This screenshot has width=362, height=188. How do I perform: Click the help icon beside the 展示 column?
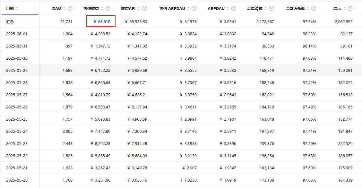pyautogui.click(x=349, y=8)
